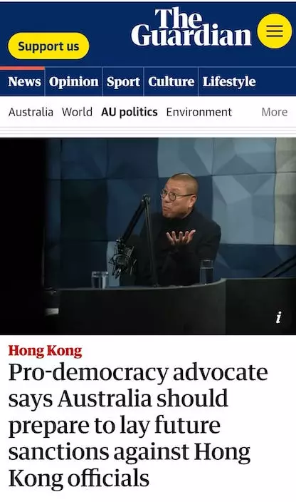Switch to the Culture section
Image resolution: width=296 pixels, height=502 pixels.
(x=171, y=81)
